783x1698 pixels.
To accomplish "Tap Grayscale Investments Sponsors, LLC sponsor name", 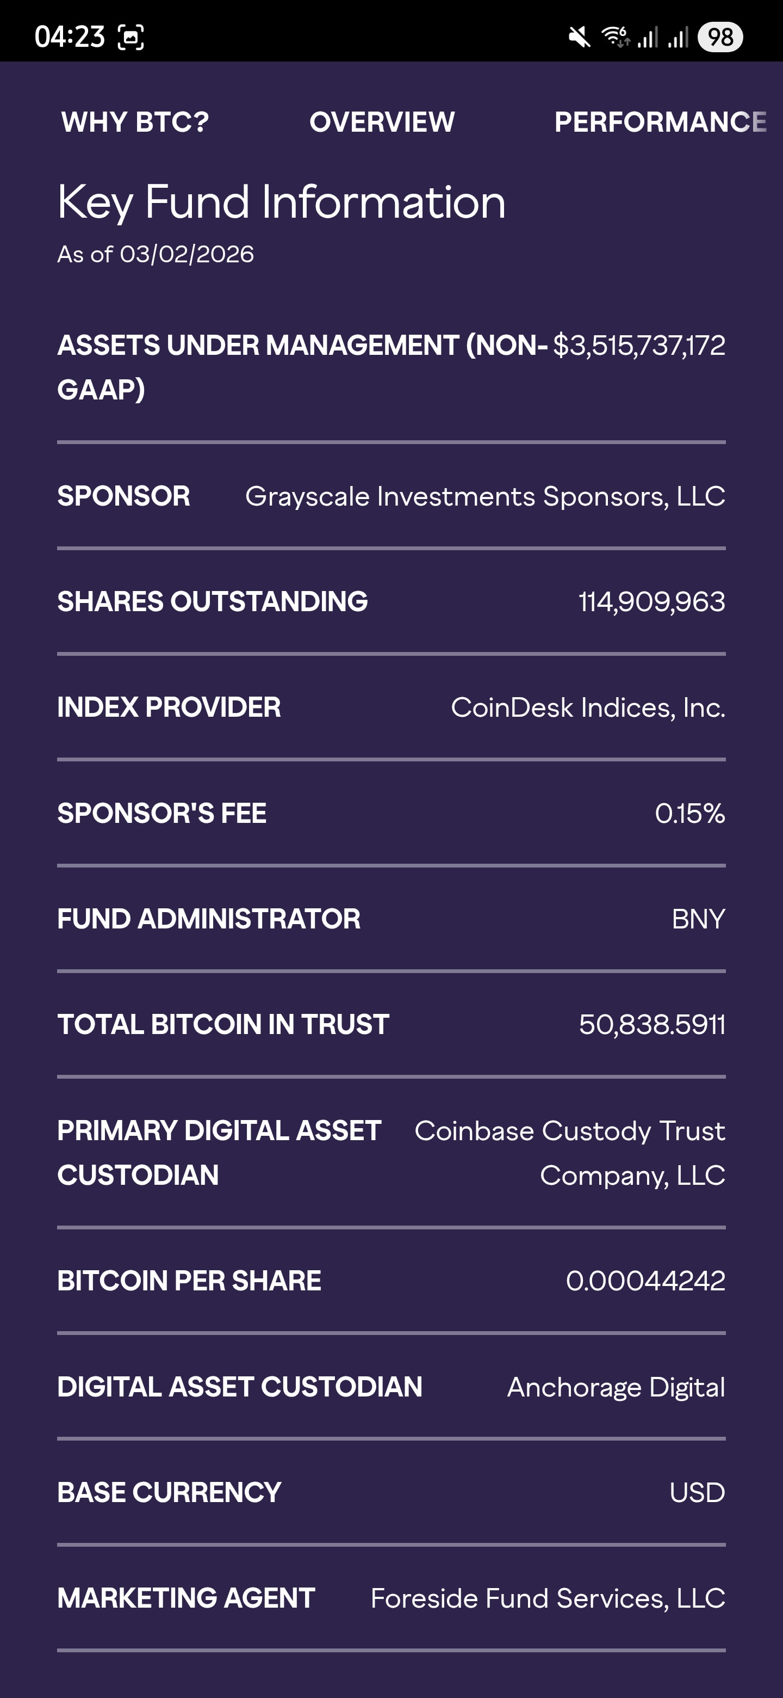I will (x=484, y=496).
